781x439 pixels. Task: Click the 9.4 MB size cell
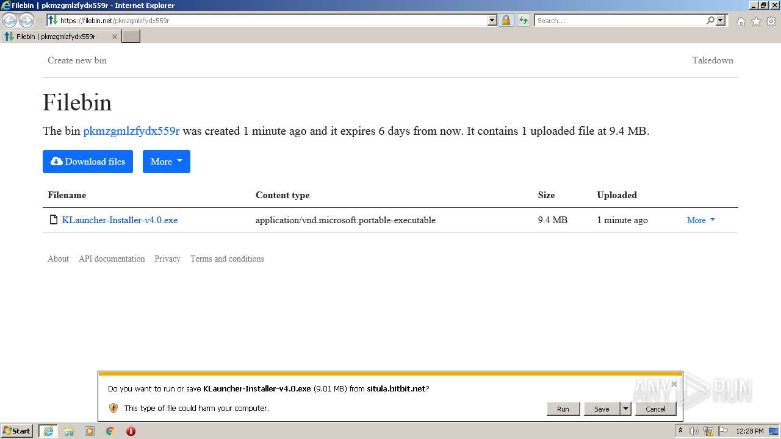552,220
